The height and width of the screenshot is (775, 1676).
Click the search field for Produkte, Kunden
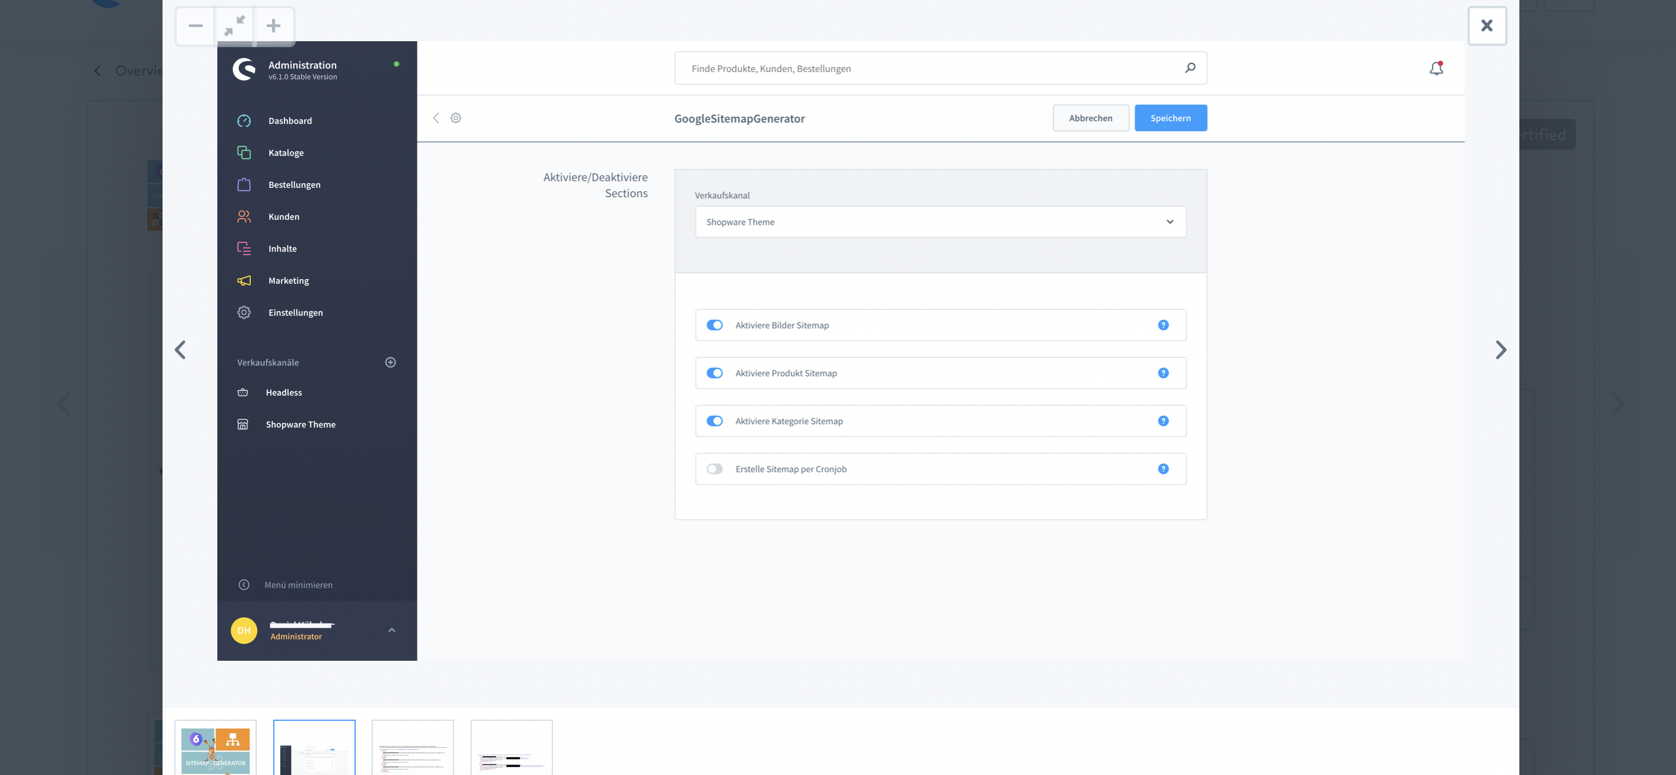(x=940, y=68)
